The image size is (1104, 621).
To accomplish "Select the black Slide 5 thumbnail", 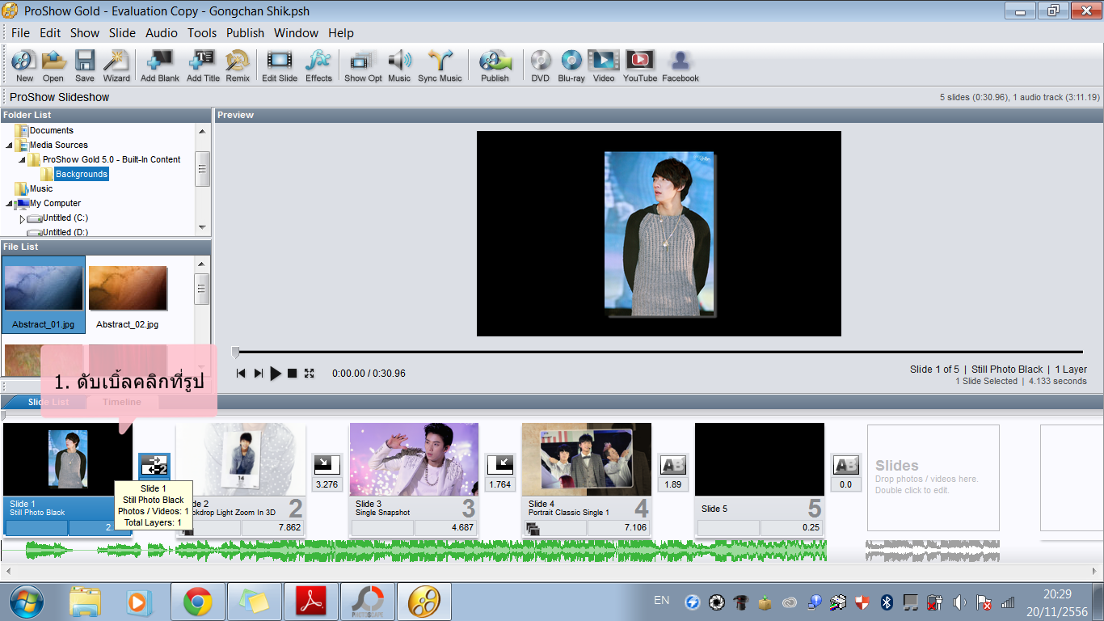I will [760, 459].
